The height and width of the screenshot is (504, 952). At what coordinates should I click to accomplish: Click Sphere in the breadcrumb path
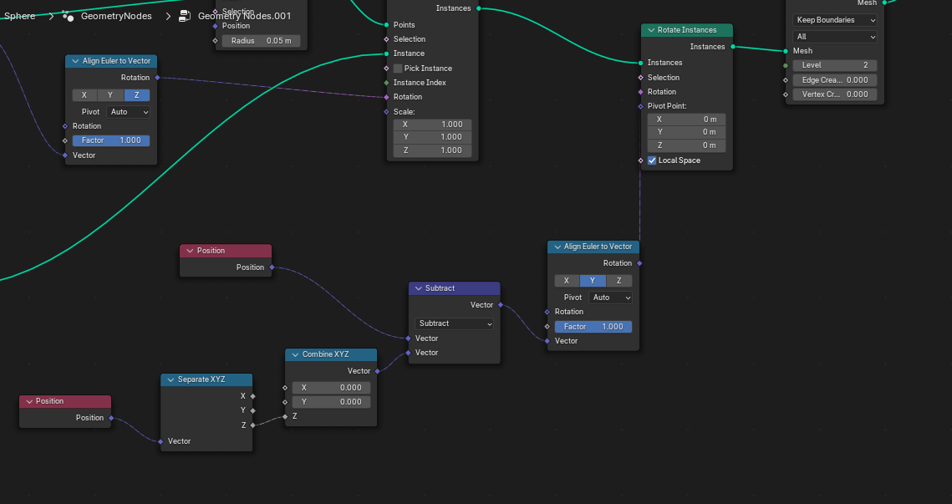coord(20,16)
